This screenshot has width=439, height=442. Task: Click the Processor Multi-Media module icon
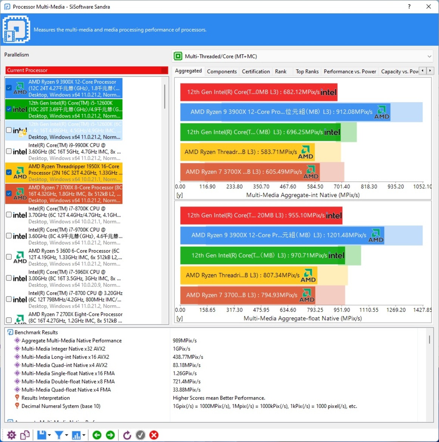click(x=16, y=29)
